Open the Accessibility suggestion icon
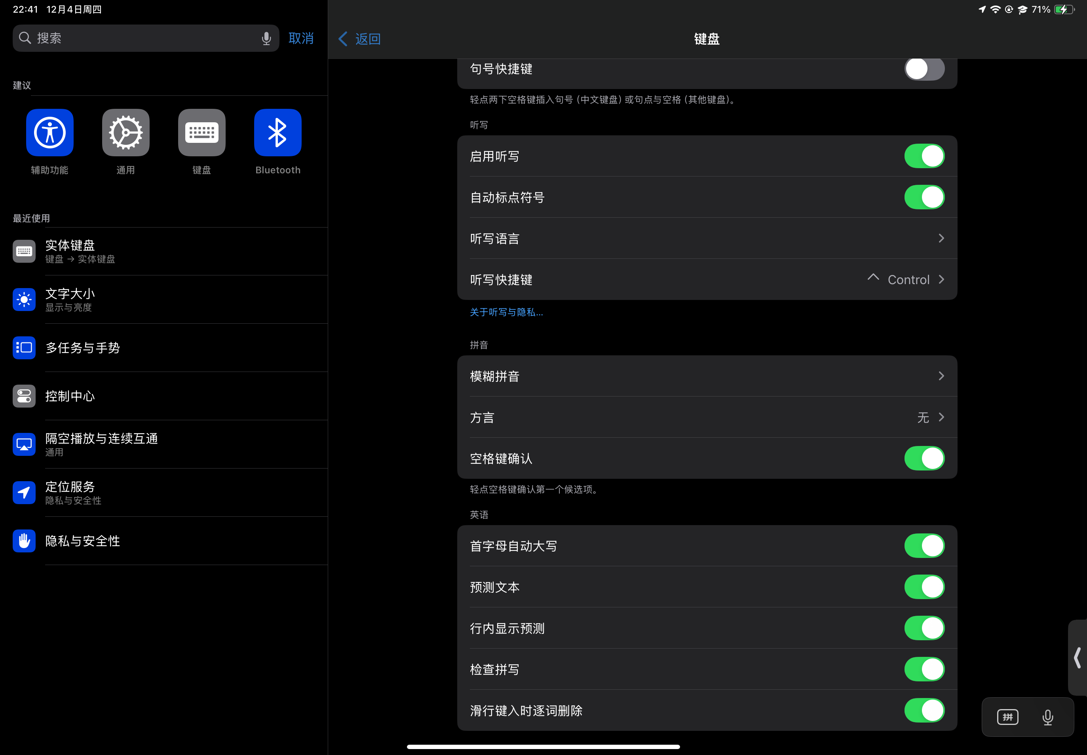Image resolution: width=1087 pixels, height=755 pixels. 50,133
